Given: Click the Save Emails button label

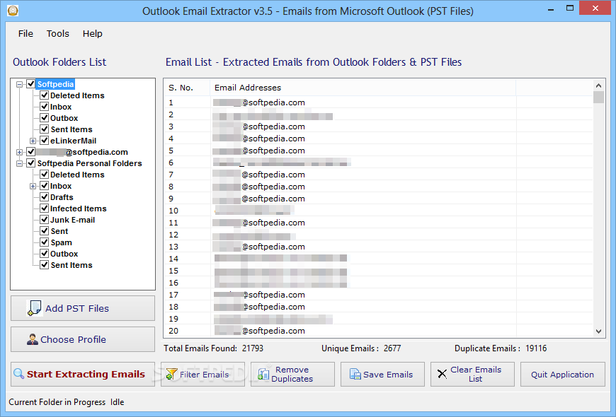Looking at the screenshot, I should pyautogui.click(x=388, y=375).
